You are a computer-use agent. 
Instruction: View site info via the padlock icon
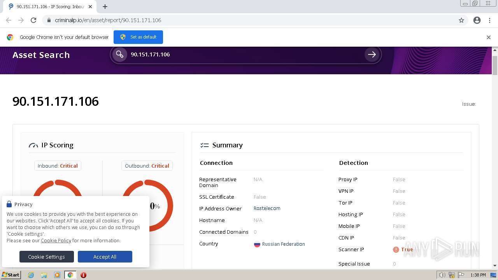point(49,20)
